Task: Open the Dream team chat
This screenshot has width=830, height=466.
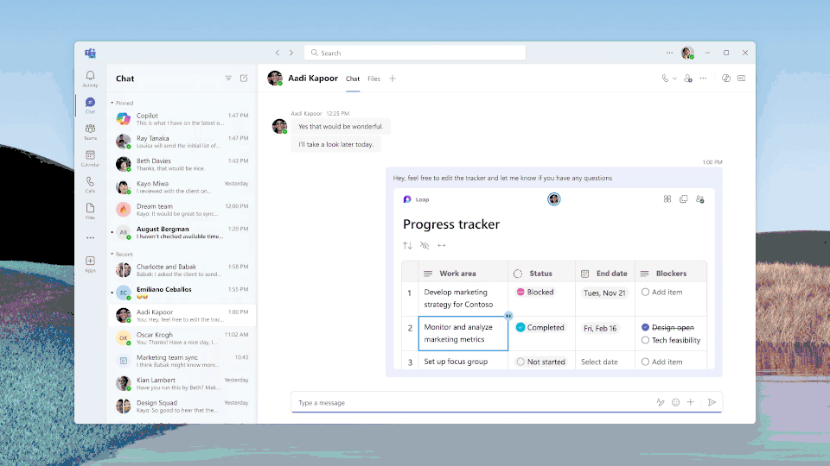Action: (x=182, y=210)
